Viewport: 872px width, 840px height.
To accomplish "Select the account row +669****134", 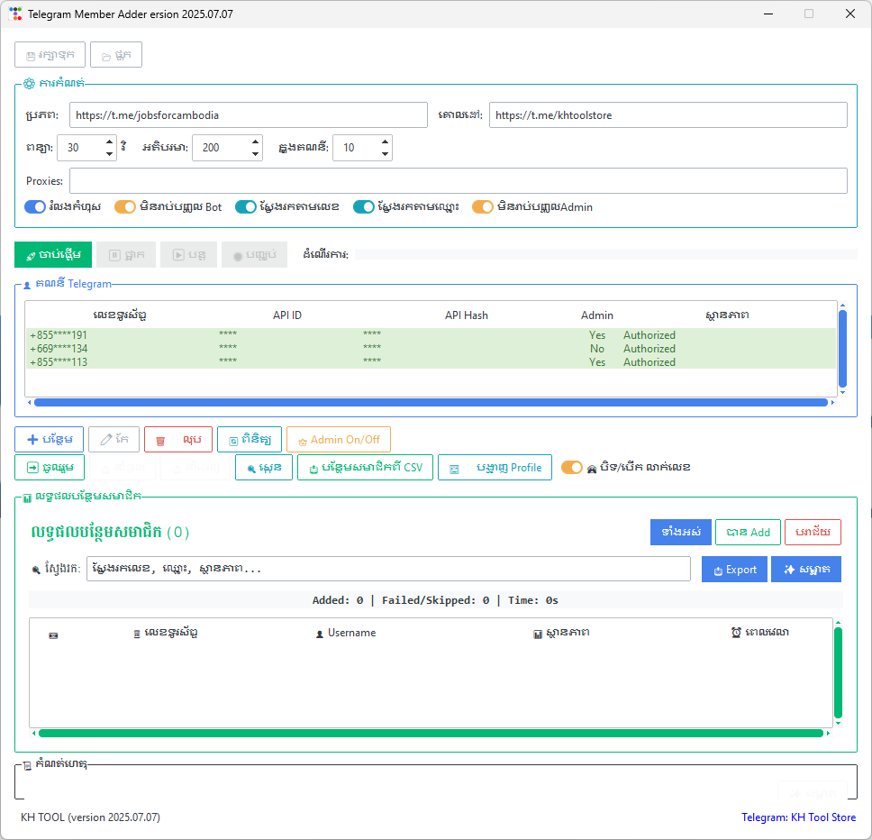I will coord(431,348).
